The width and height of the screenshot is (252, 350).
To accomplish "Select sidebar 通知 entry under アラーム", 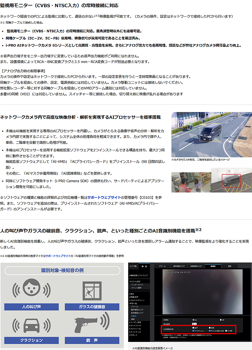I will (133, 319).
